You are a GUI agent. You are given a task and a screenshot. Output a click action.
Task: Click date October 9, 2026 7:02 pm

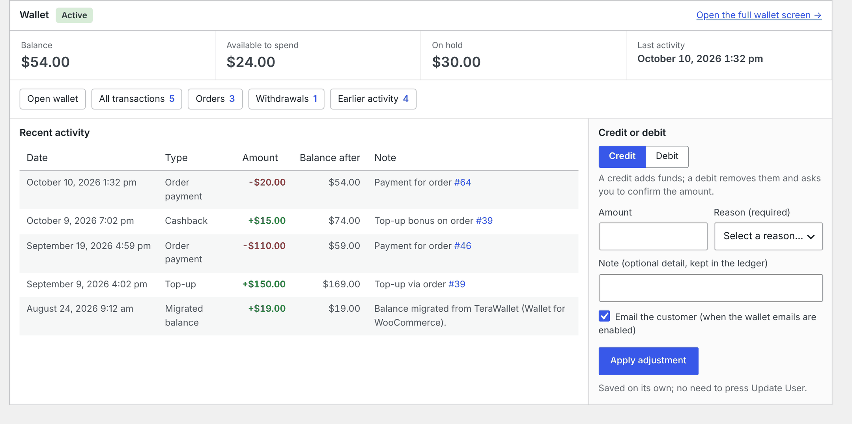(x=80, y=221)
